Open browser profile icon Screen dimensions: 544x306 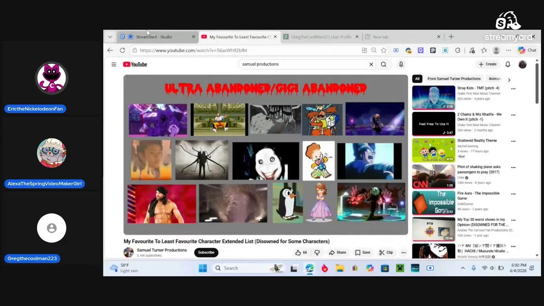point(496,50)
